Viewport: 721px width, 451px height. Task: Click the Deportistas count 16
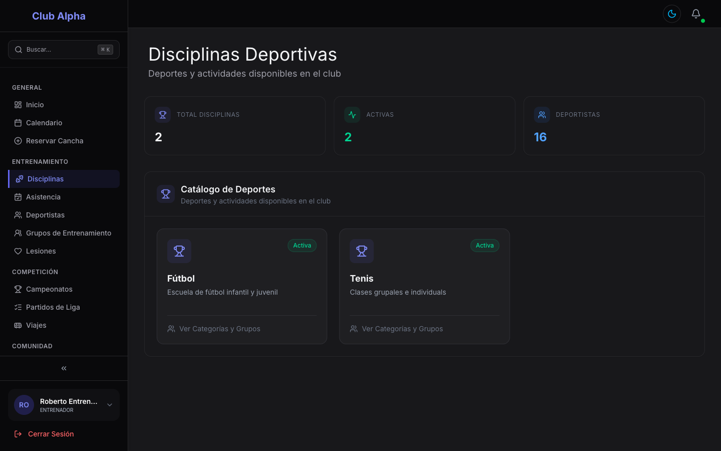point(540,137)
